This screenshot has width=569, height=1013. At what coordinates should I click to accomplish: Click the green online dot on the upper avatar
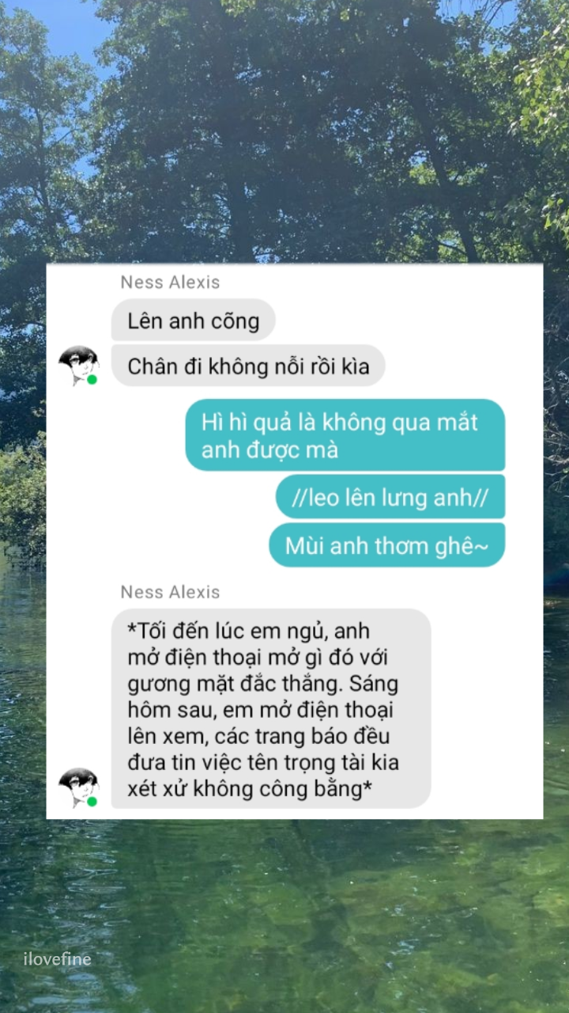[x=92, y=379]
